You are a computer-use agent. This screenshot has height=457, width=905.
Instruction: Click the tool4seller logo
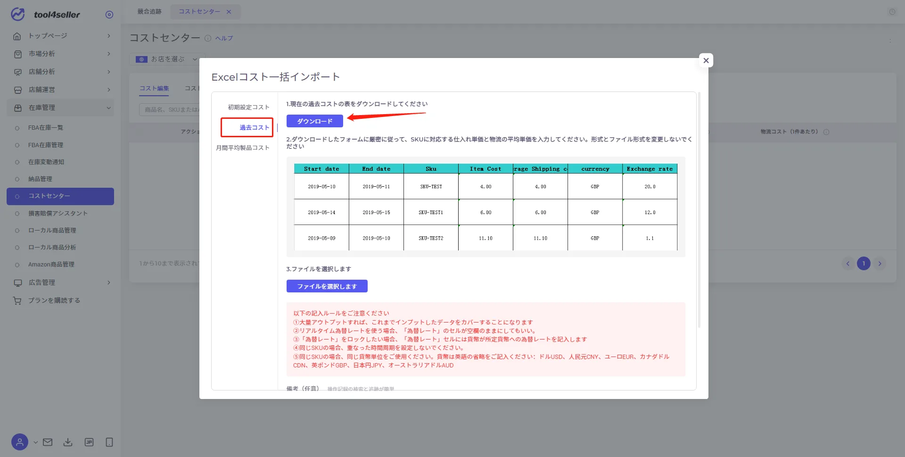coord(45,14)
